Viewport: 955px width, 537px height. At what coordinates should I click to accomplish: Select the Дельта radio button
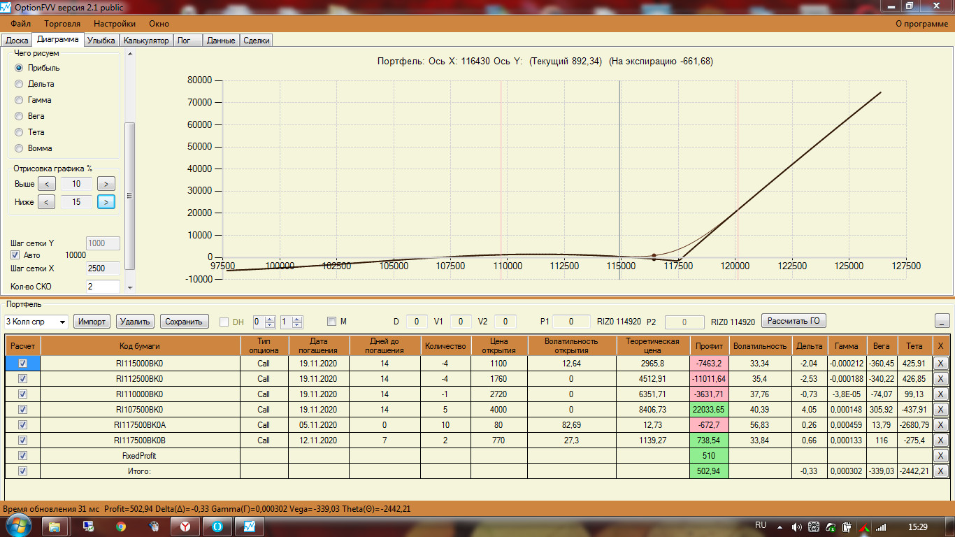[x=19, y=84]
